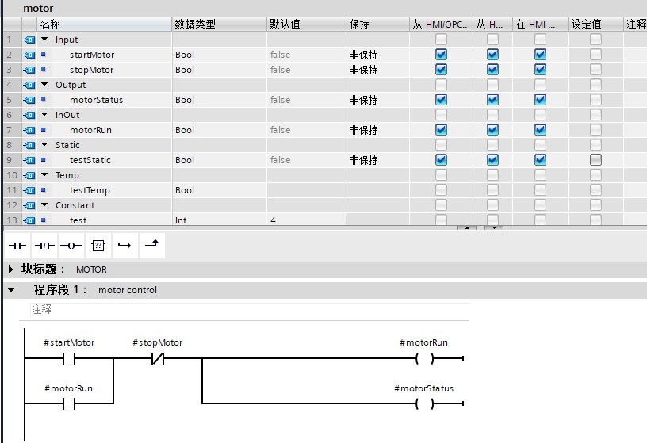Enable setpoint checkbox for testStatic

pyautogui.click(x=595, y=160)
